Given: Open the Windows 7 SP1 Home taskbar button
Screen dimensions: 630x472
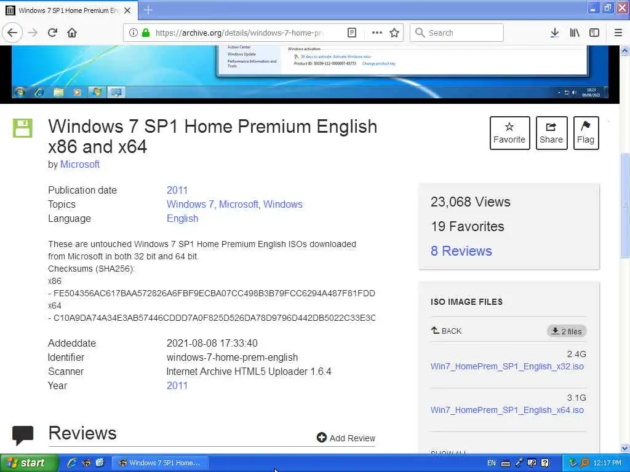Looking at the screenshot, I should [160, 463].
